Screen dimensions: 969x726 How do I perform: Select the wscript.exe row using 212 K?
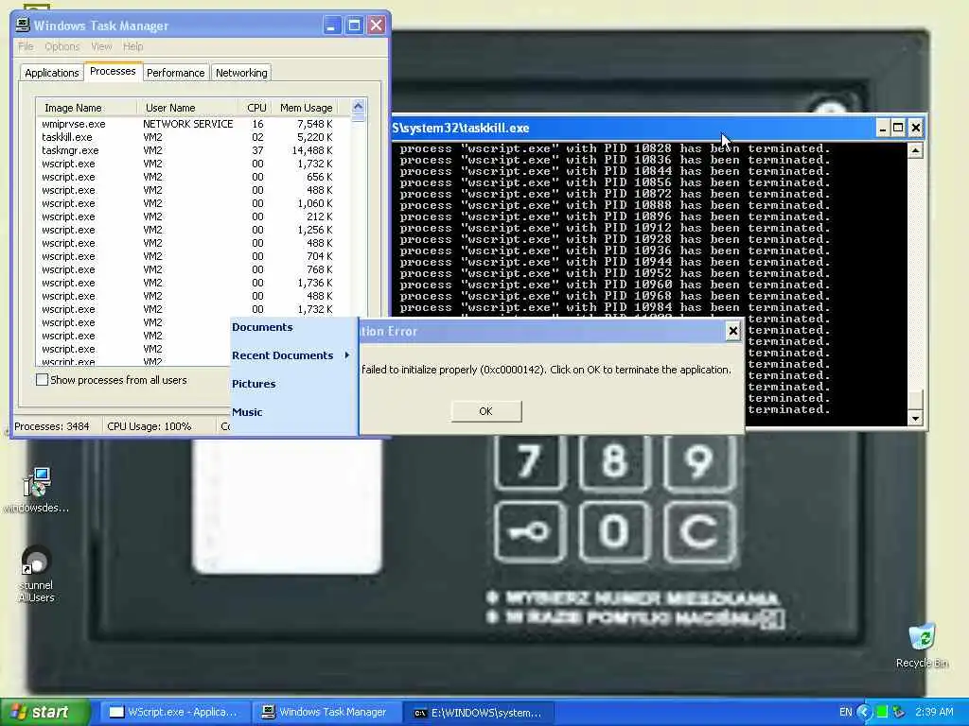tap(187, 216)
